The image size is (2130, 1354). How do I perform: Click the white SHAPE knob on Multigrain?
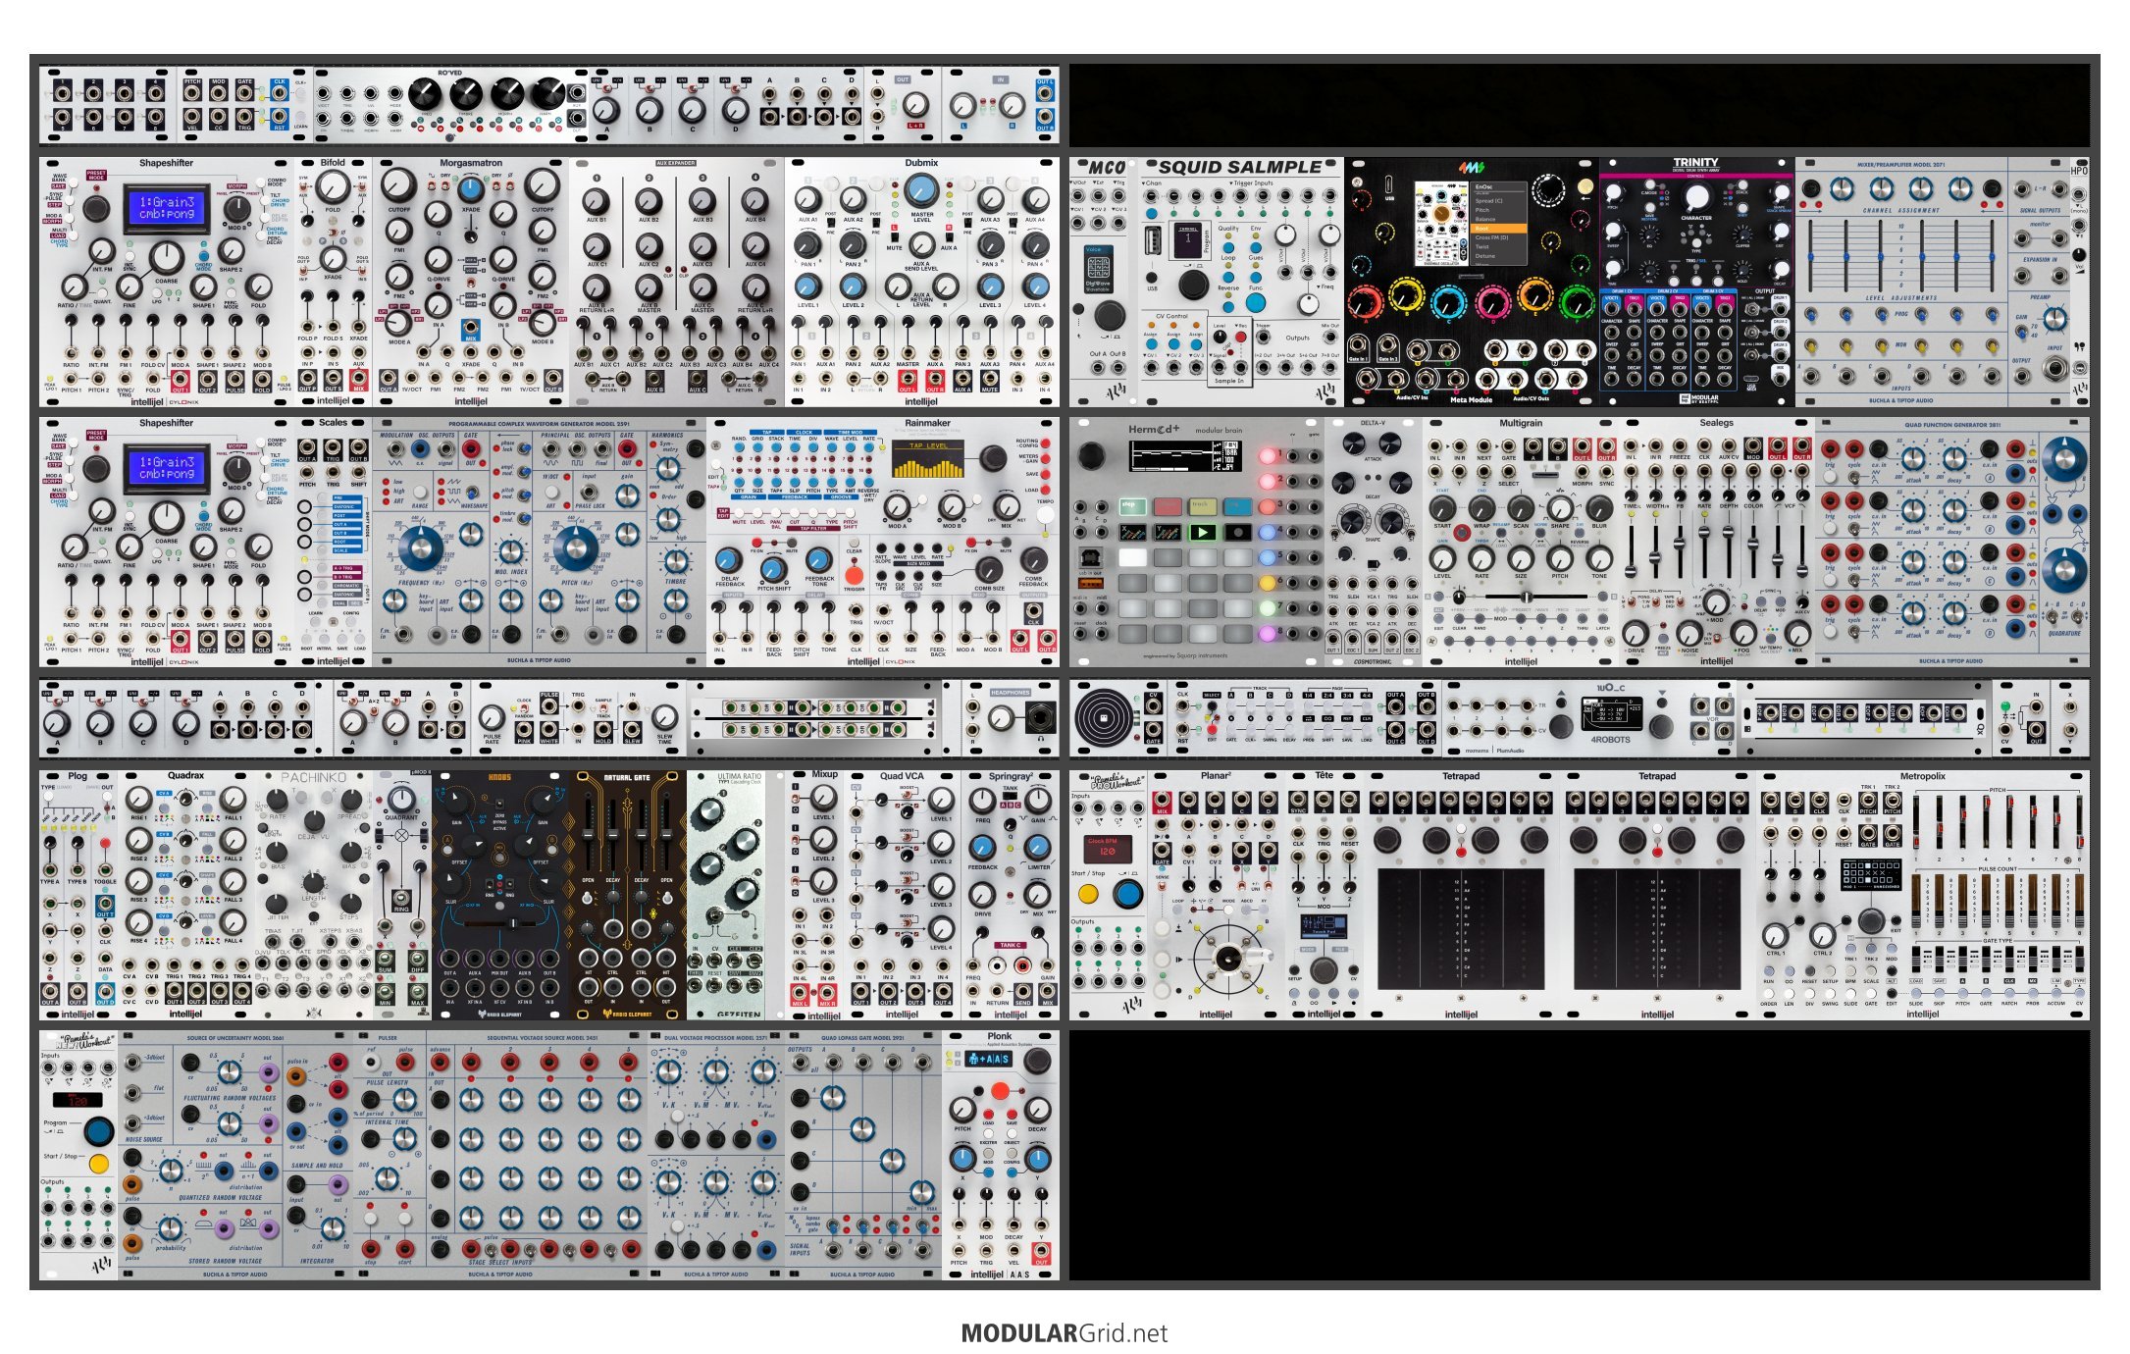[1560, 508]
